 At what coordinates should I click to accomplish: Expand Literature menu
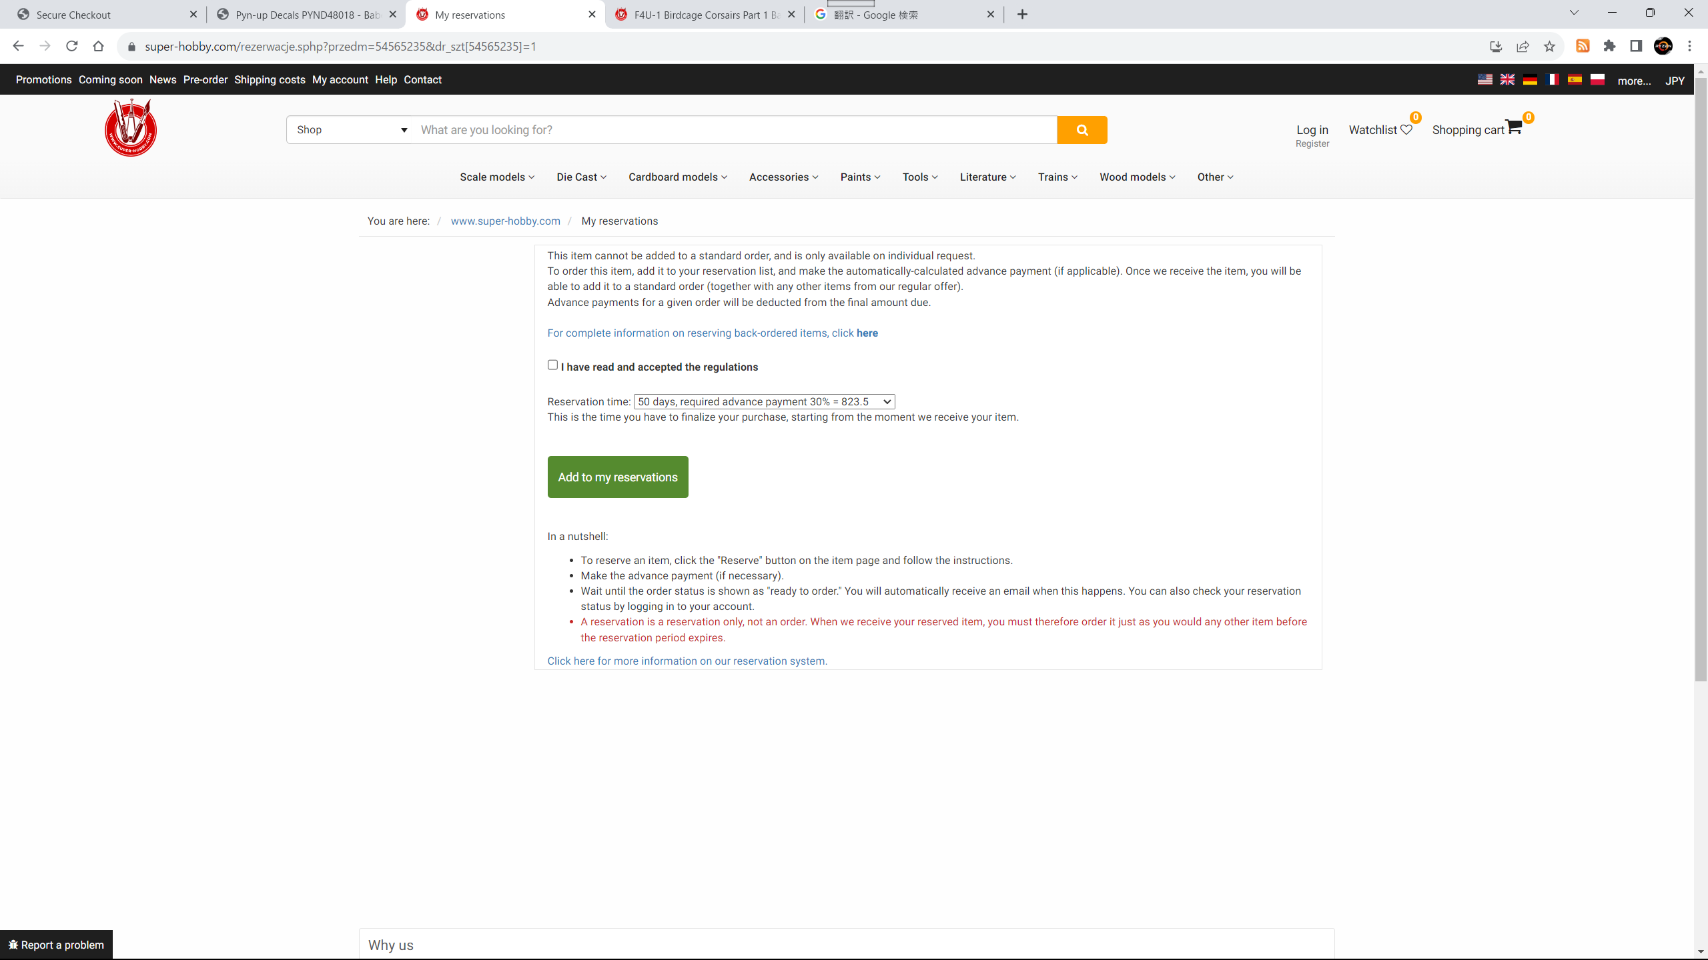(987, 177)
